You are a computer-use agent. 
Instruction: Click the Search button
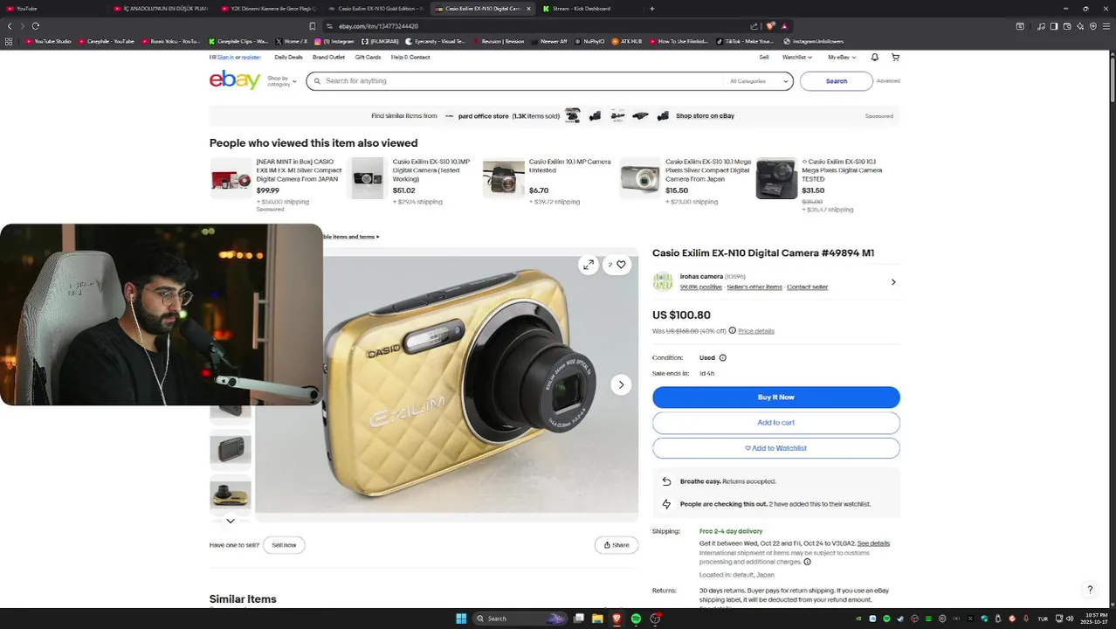tap(836, 81)
